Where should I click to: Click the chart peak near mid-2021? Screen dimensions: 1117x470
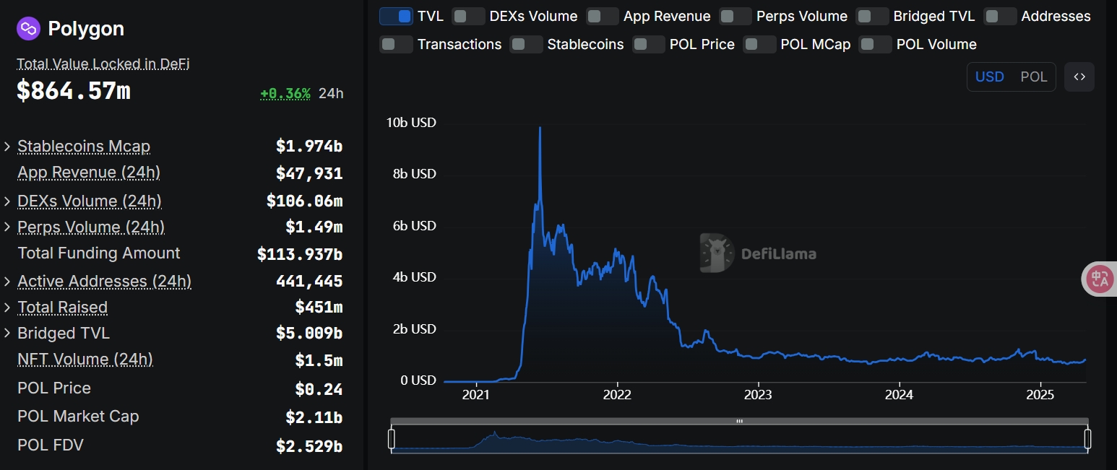pyautogui.click(x=540, y=129)
